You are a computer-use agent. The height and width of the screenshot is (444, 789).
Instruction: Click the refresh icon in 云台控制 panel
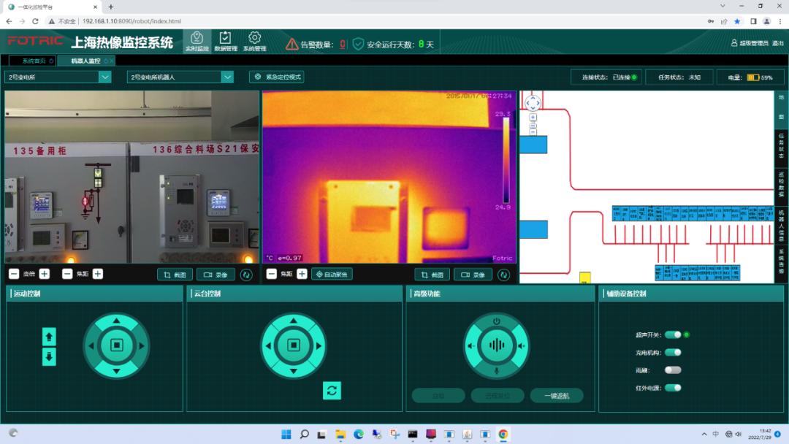tap(332, 391)
